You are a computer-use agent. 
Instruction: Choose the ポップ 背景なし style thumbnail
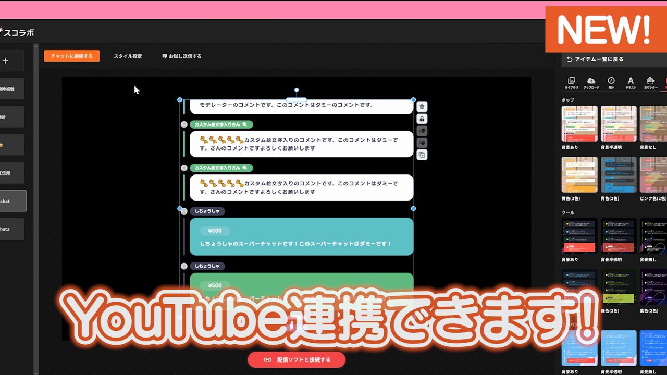click(653, 124)
